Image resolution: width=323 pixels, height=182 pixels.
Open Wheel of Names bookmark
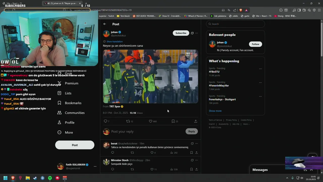coord(196,16)
